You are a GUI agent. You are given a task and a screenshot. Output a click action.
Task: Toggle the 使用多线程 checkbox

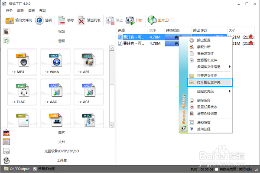coord(35,169)
